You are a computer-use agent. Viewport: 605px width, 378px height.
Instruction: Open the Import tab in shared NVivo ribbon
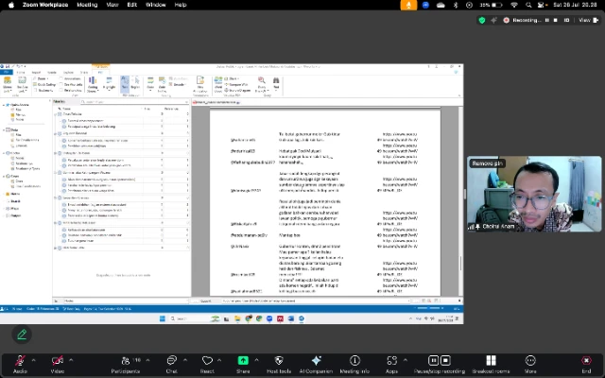[x=36, y=72]
